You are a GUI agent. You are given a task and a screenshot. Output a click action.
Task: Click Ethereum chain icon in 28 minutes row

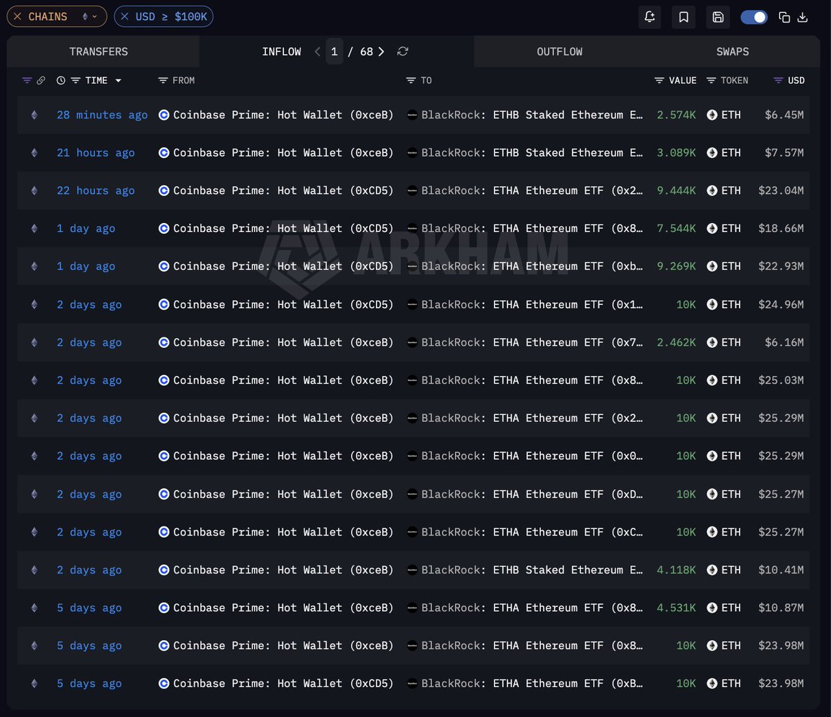pyautogui.click(x=34, y=115)
